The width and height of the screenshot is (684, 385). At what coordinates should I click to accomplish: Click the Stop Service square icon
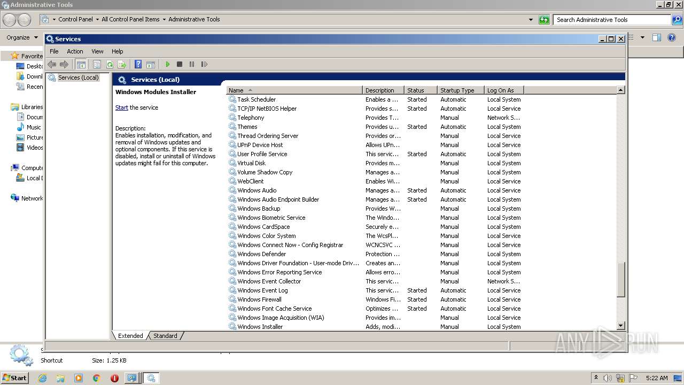click(x=180, y=64)
